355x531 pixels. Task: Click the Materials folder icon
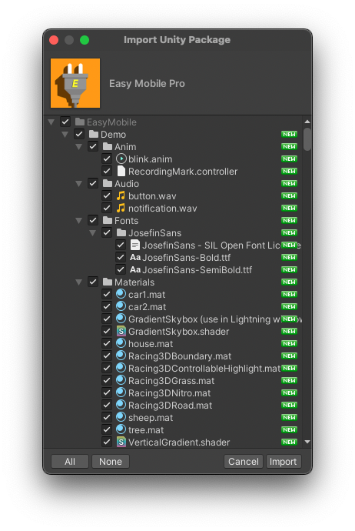108,282
